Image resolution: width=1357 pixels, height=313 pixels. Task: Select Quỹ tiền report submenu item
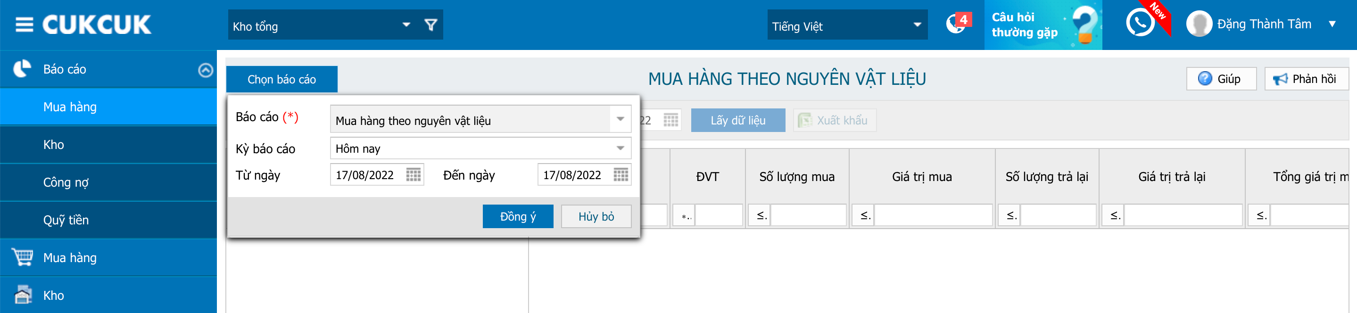(108, 220)
